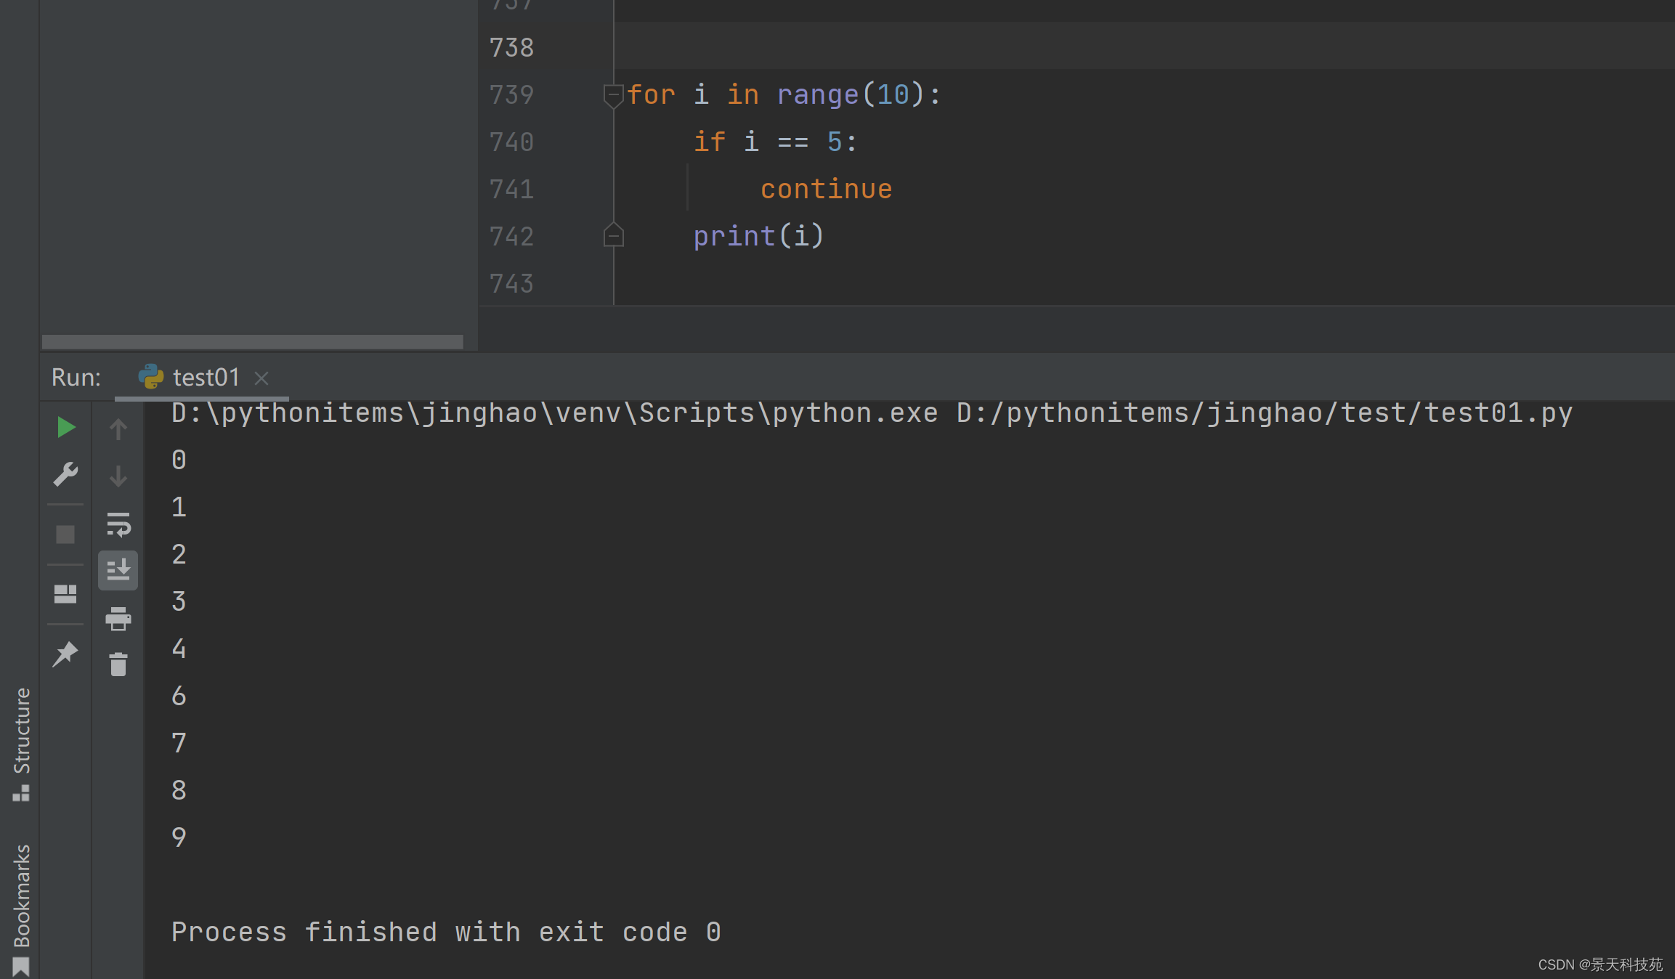1675x979 pixels.
Task: Click output value 1 in the console
Action: point(179,508)
